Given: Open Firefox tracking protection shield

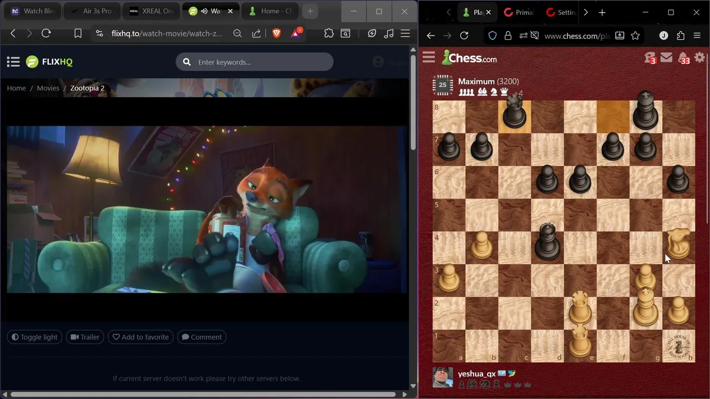Looking at the screenshot, I should [x=493, y=35].
